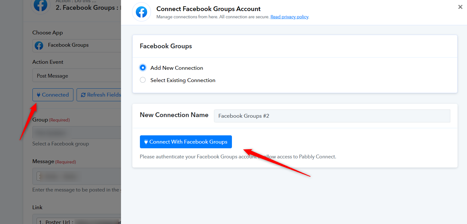The image size is (467, 224).
Task: Open the Group selection dropdown
Action: click(x=77, y=133)
